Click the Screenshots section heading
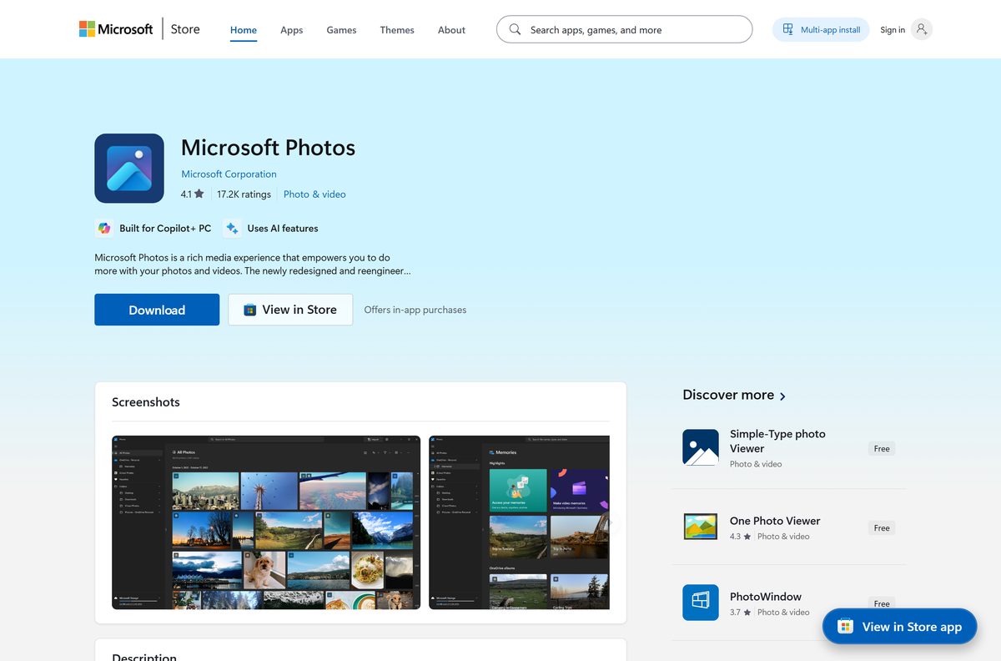 (146, 402)
